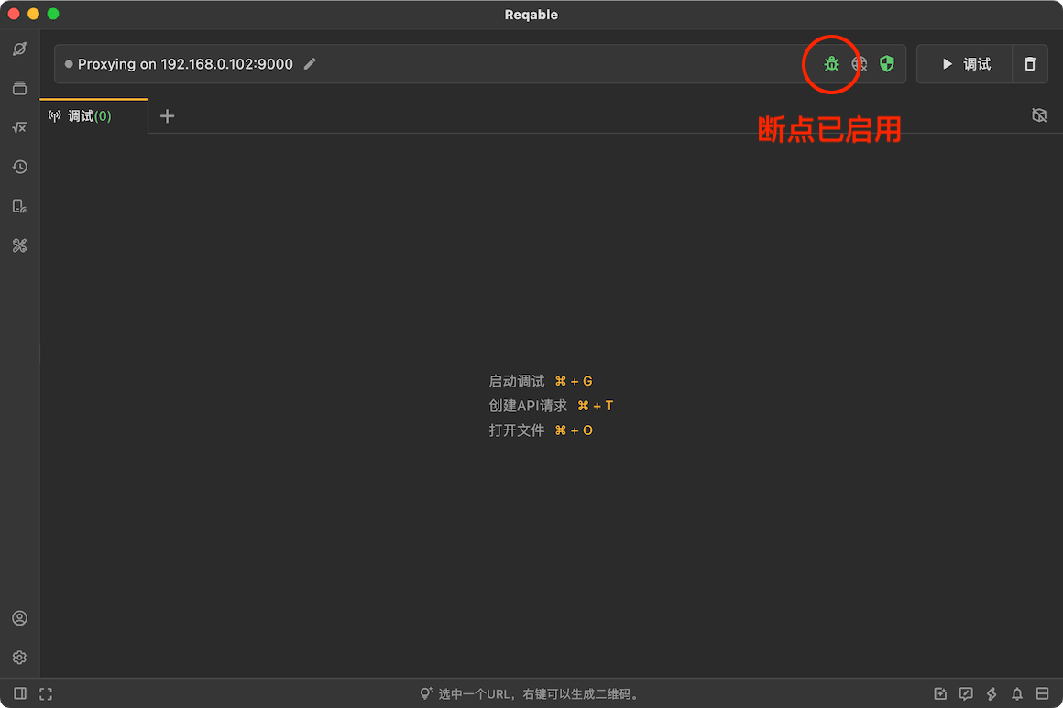1063x708 pixels.
Task: Open the history clock icon in sidebar
Action: click(19, 167)
